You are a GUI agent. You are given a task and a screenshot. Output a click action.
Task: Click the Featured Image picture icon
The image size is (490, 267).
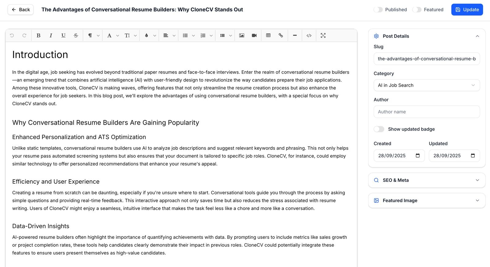click(x=376, y=200)
